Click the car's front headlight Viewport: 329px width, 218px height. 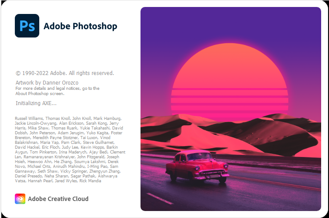pos(197,168)
